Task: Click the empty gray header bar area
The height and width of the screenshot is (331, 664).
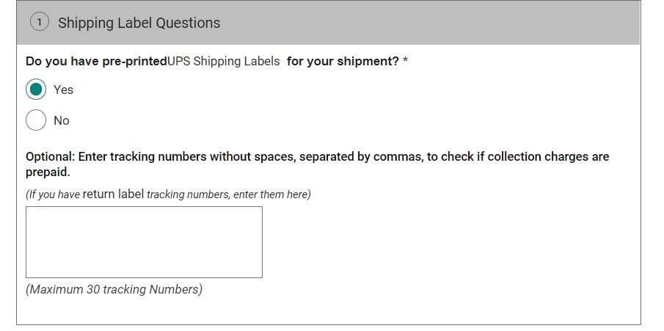Action: click(440, 23)
